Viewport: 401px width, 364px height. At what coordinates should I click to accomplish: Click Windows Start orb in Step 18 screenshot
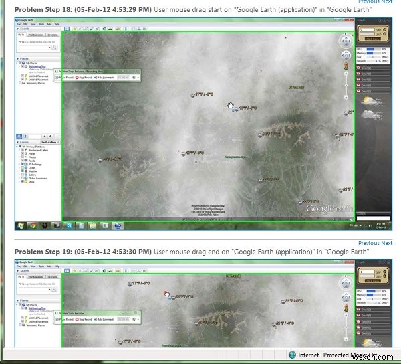tap(21, 225)
